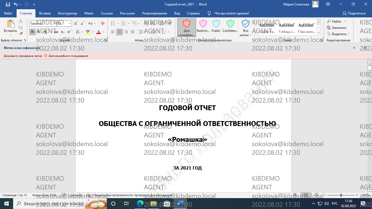Image resolution: width=372 pixels, height=209 pixels.
Task: Align paragraph text to the left
Action: tap(113, 32)
